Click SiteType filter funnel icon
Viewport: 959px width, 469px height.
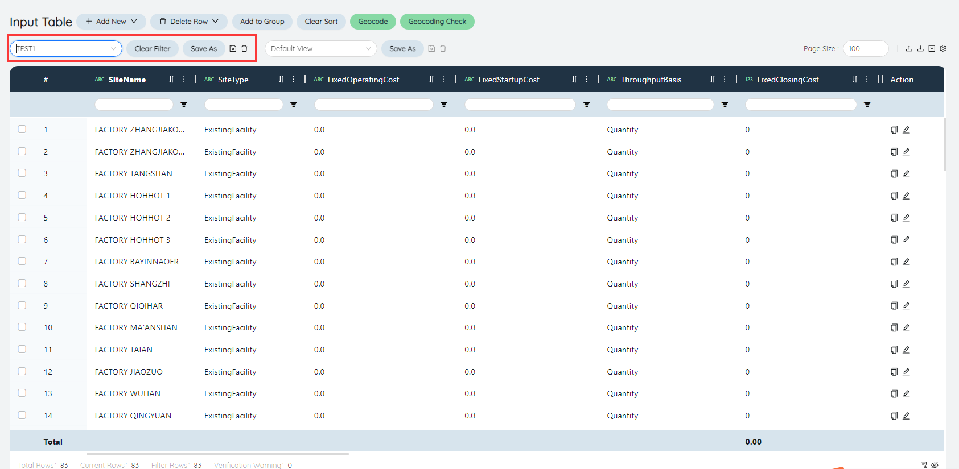click(x=294, y=105)
